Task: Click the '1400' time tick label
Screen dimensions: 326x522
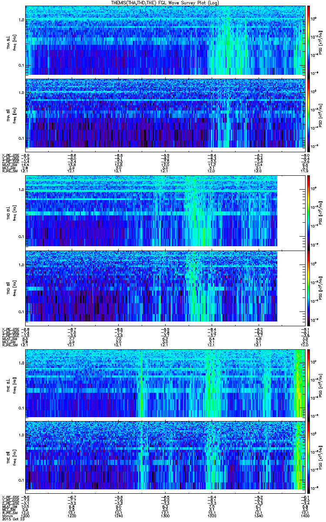Action: 306,516
